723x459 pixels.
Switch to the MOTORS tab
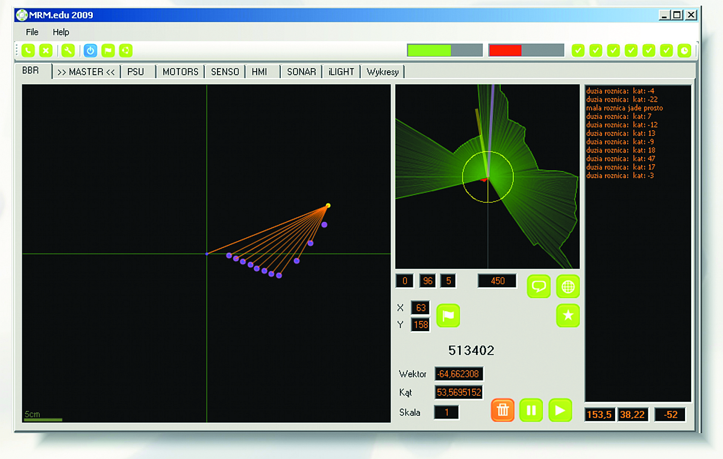pyautogui.click(x=180, y=72)
